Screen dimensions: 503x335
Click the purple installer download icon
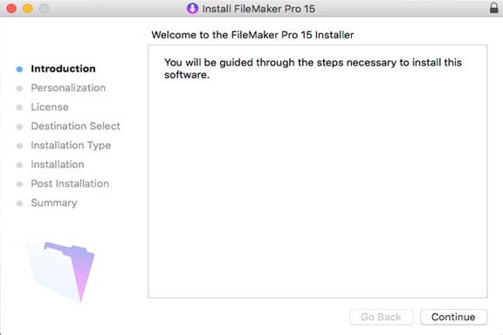coord(192,9)
